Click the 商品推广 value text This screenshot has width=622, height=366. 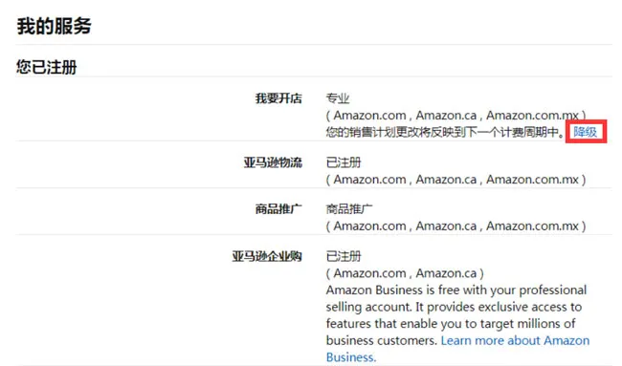(x=349, y=208)
